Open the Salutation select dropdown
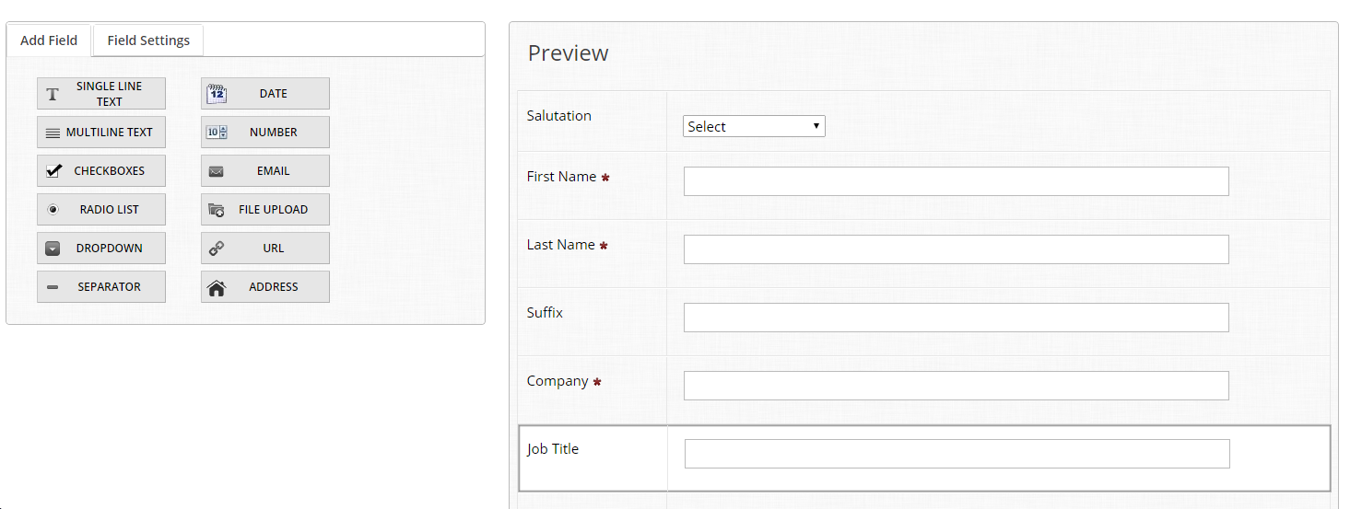Screen dimensions: 1362x509 coord(754,126)
